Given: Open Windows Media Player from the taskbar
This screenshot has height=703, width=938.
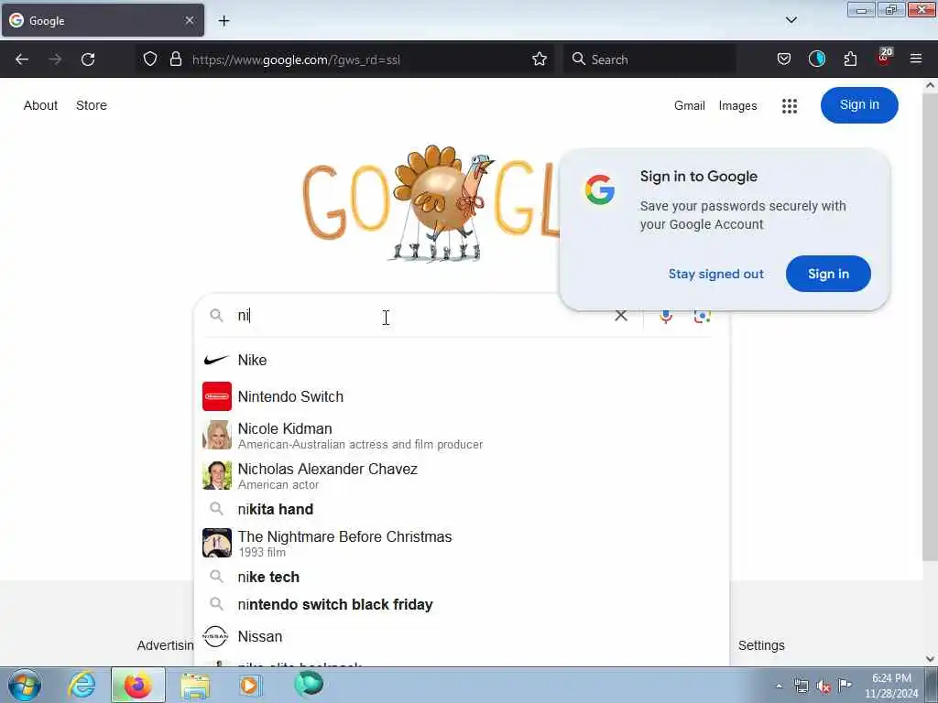Looking at the screenshot, I should click(250, 685).
